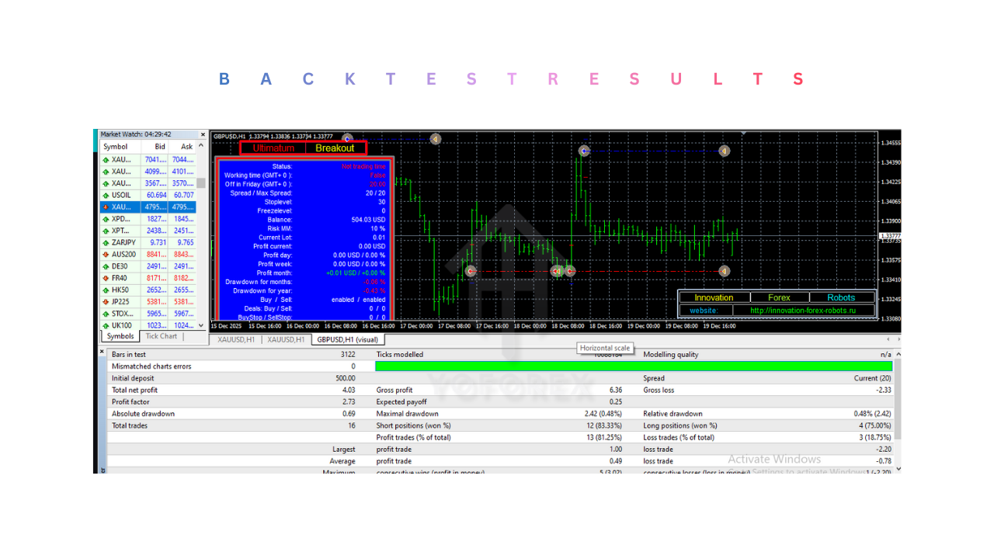This screenshot has width=994, height=559.
Task: Click the Robots label in the chart info table
Action: tap(841, 297)
